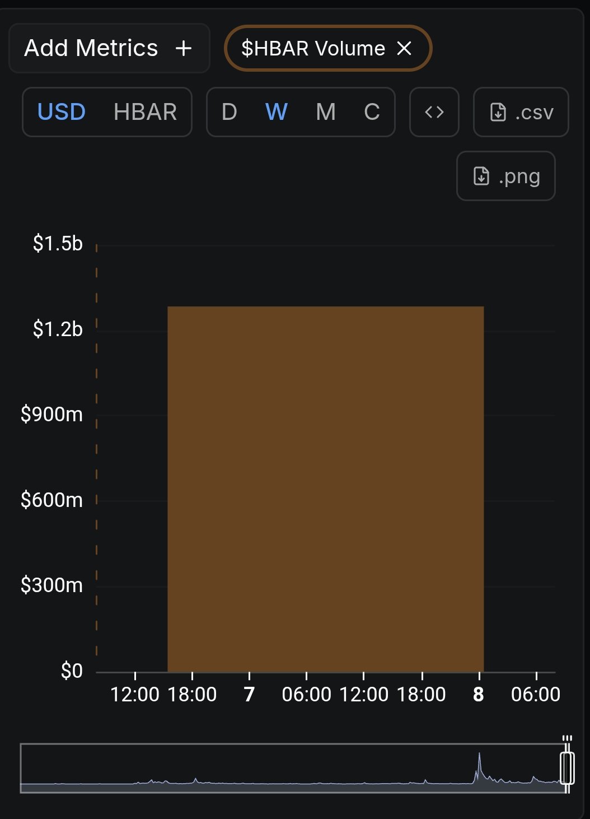Click the .png download file icon
Image resolution: width=590 pixels, height=819 pixels.
(x=481, y=176)
